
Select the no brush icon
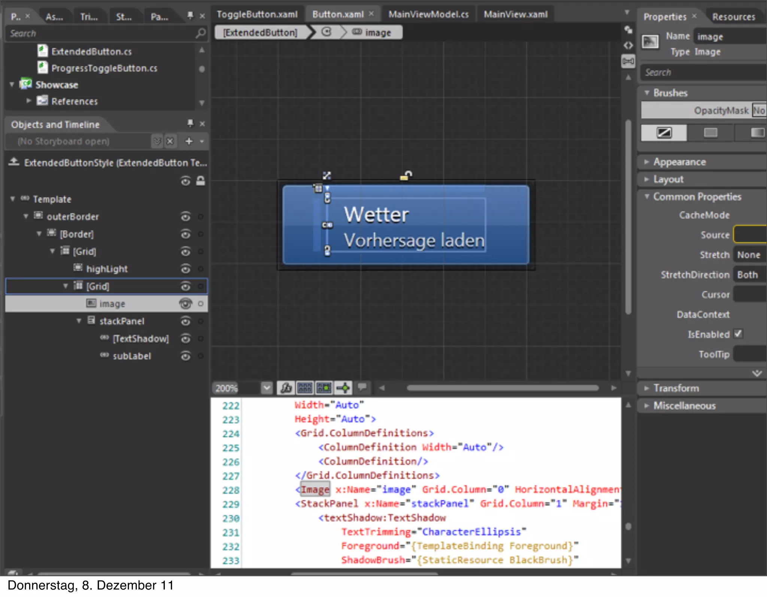tap(664, 133)
